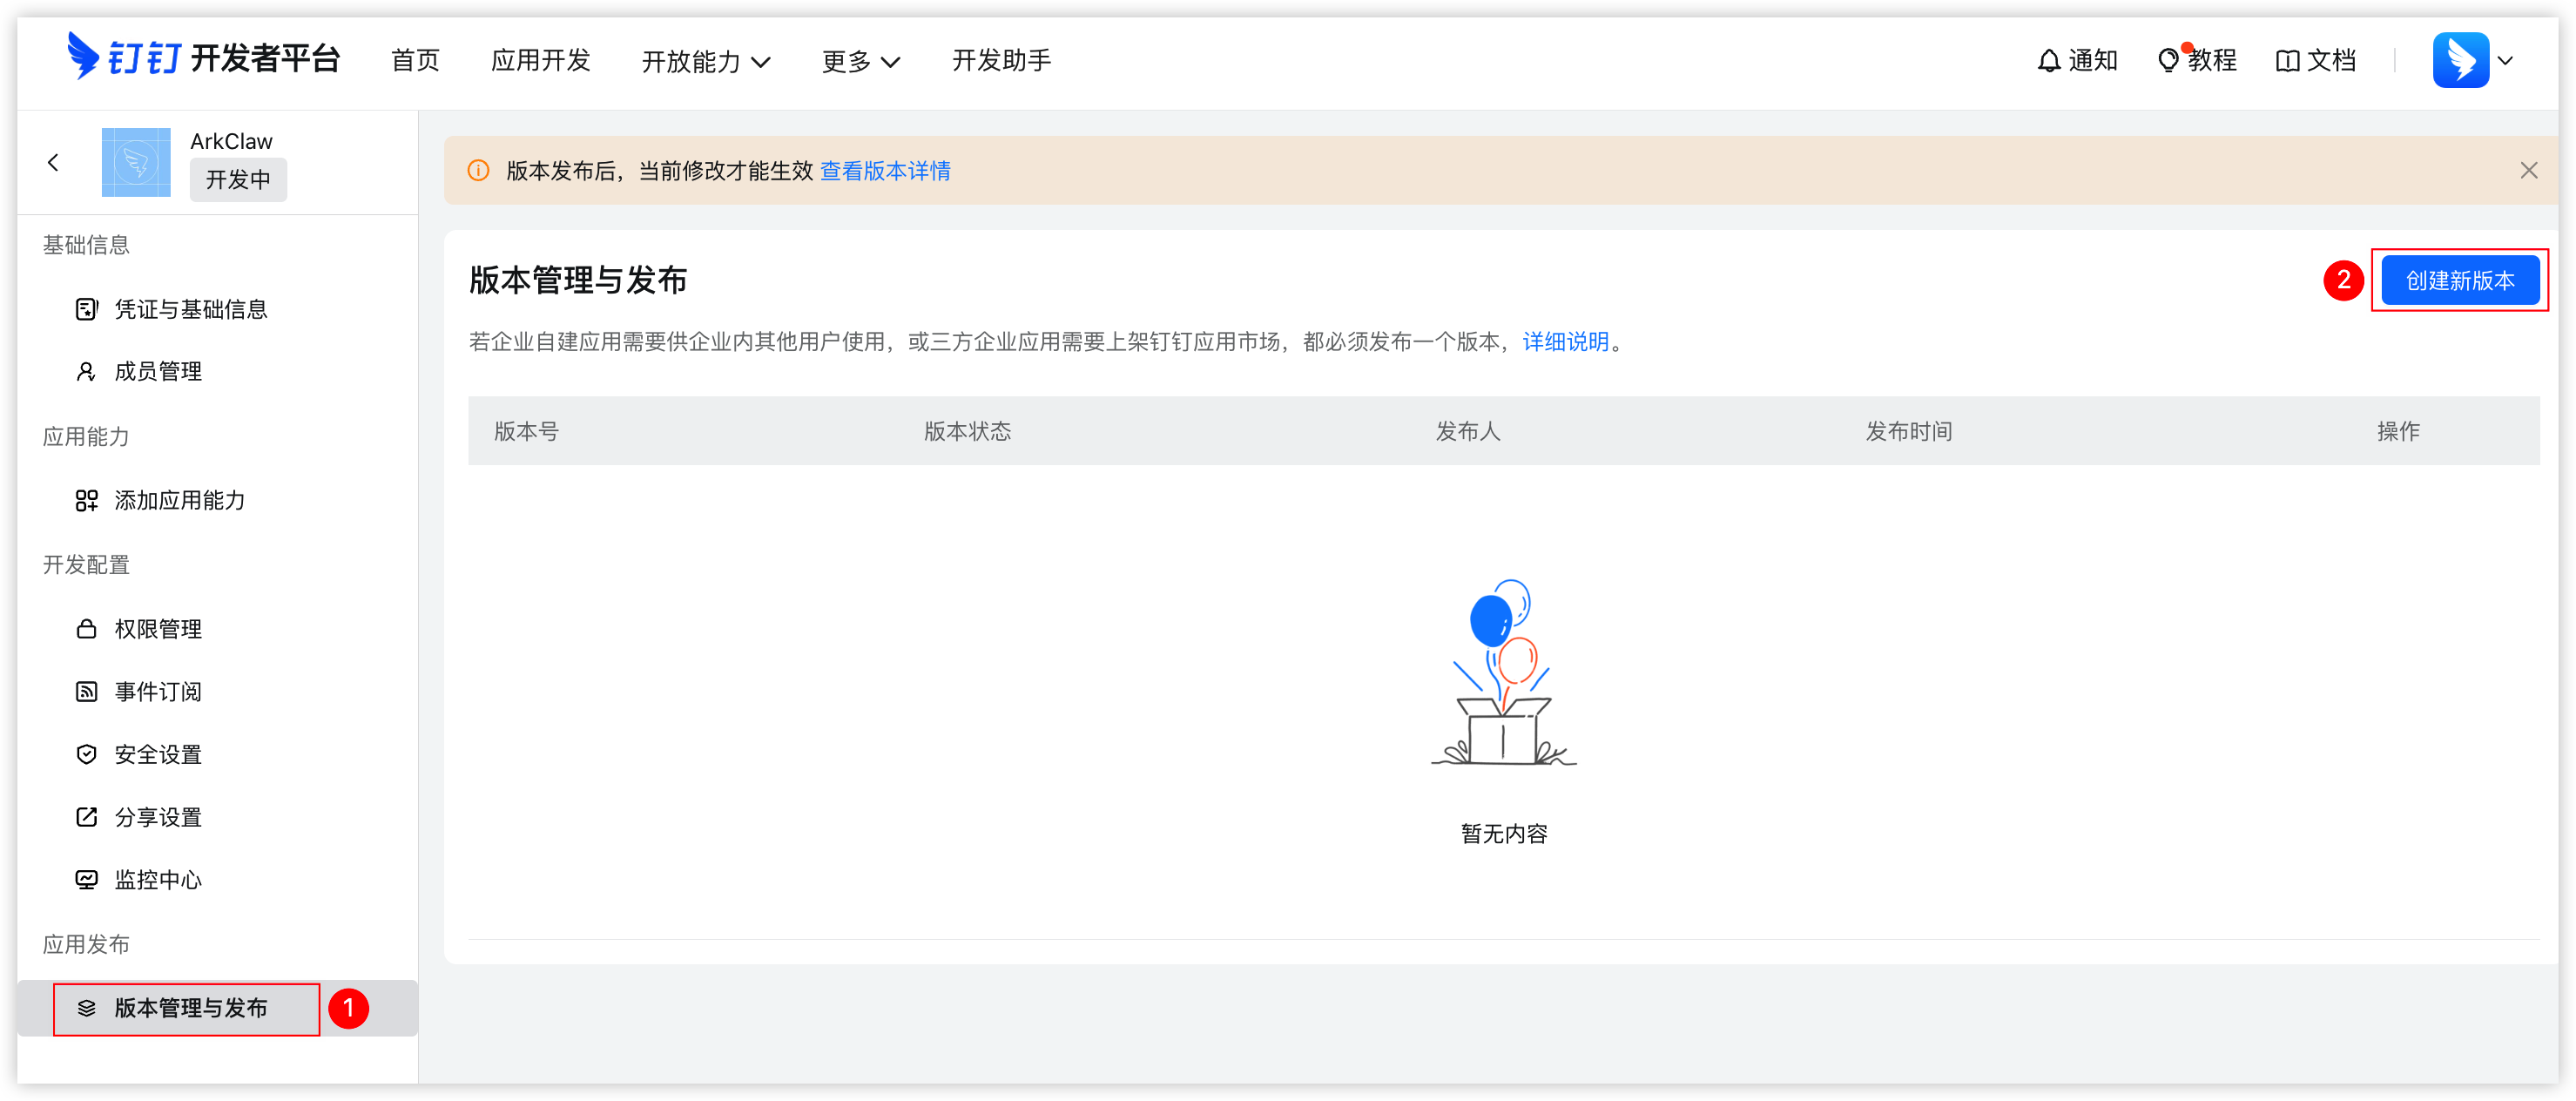Follow the 查看版本详情 link
This screenshot has width=2576, height=1101.
885,171
